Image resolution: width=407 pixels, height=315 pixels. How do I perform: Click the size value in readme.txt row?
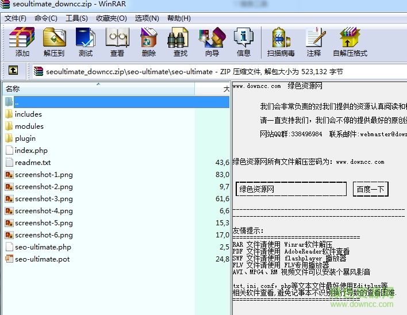click(x=222, y=163)
